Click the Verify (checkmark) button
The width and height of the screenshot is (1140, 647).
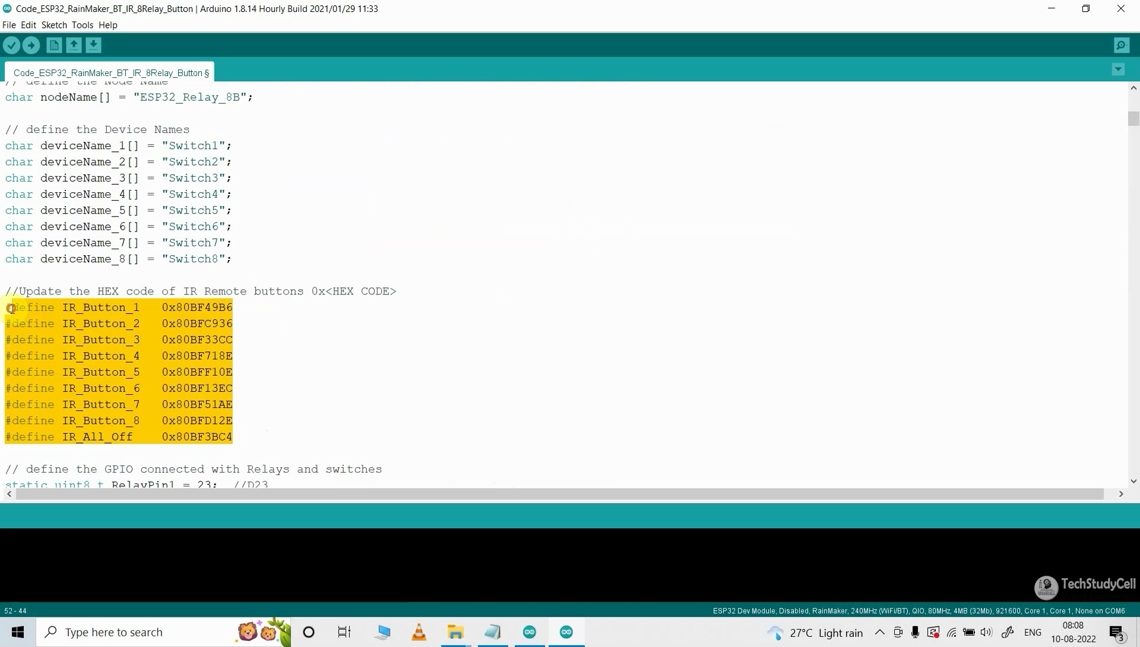(12, 45)
